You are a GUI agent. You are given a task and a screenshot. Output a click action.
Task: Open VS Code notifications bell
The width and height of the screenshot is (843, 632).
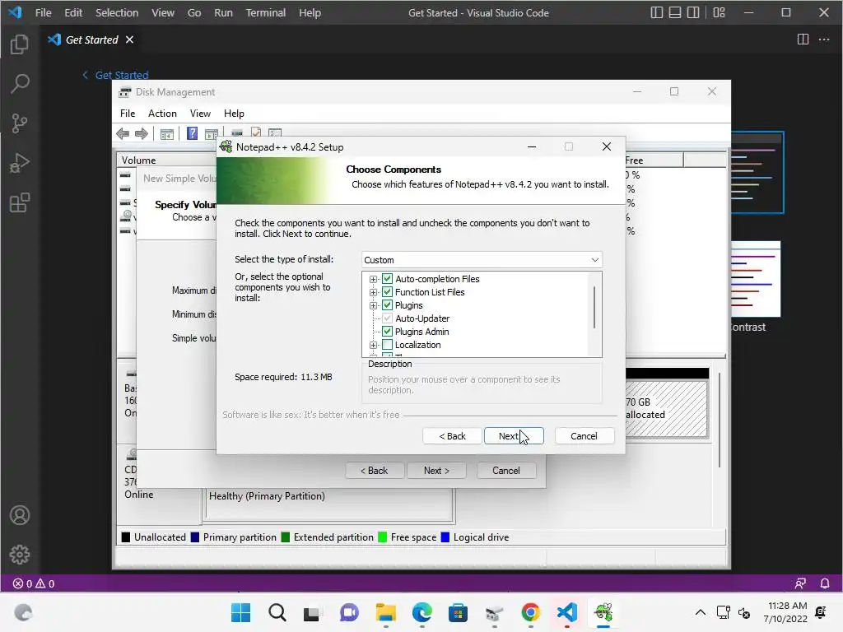(824, 583)
